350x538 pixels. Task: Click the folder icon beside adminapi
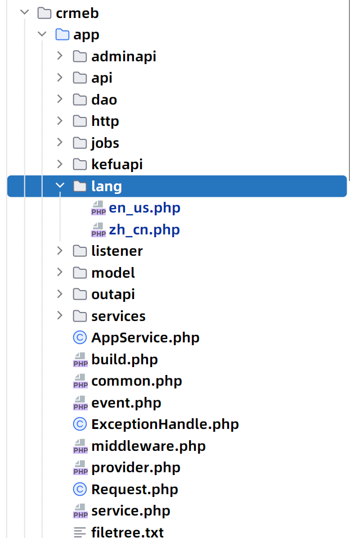(x=80, y=56)
